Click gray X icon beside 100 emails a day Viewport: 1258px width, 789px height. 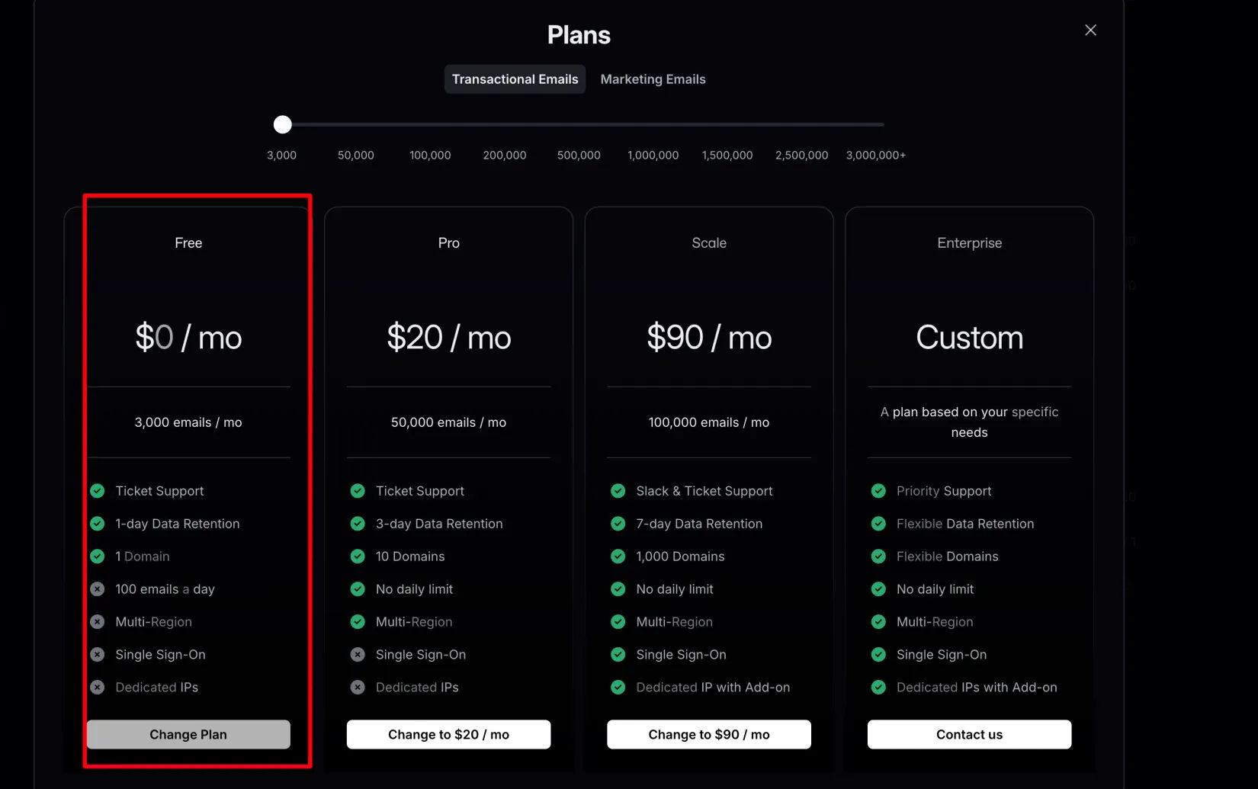coord(98,589)
